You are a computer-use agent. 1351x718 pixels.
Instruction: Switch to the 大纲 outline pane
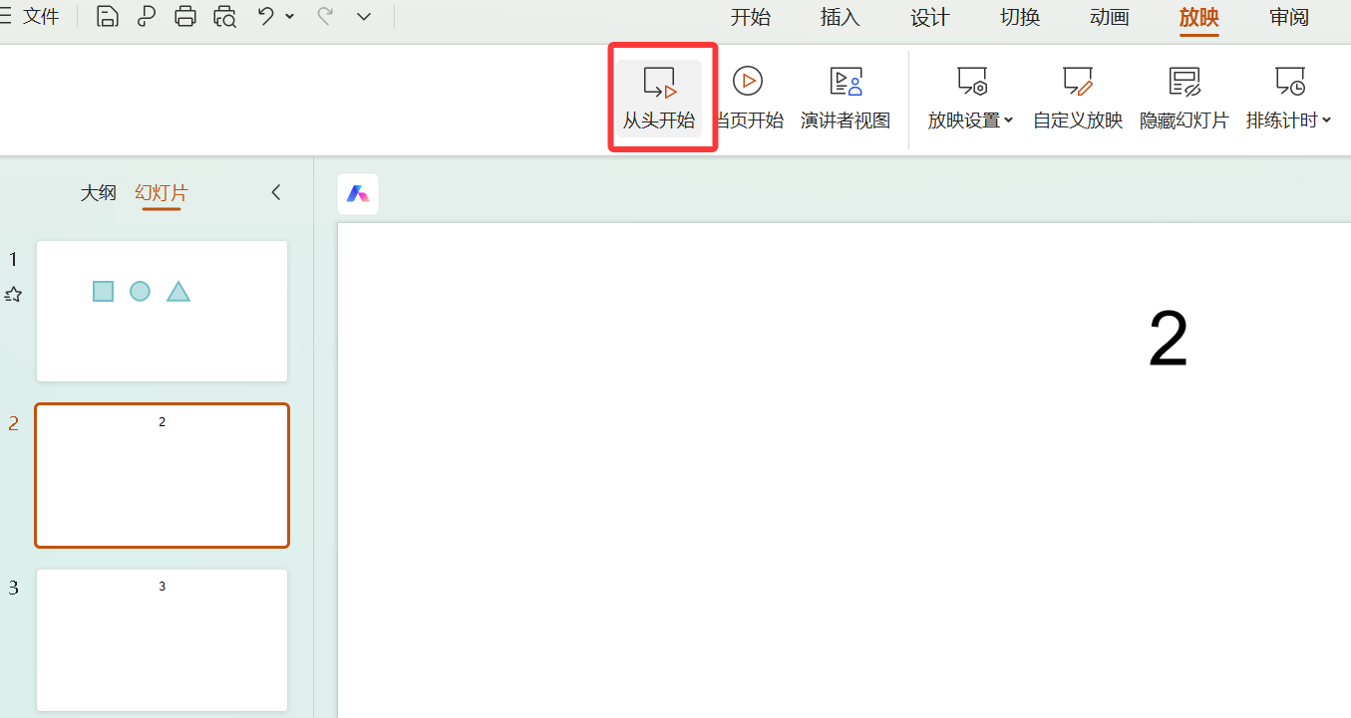point(99,193)
